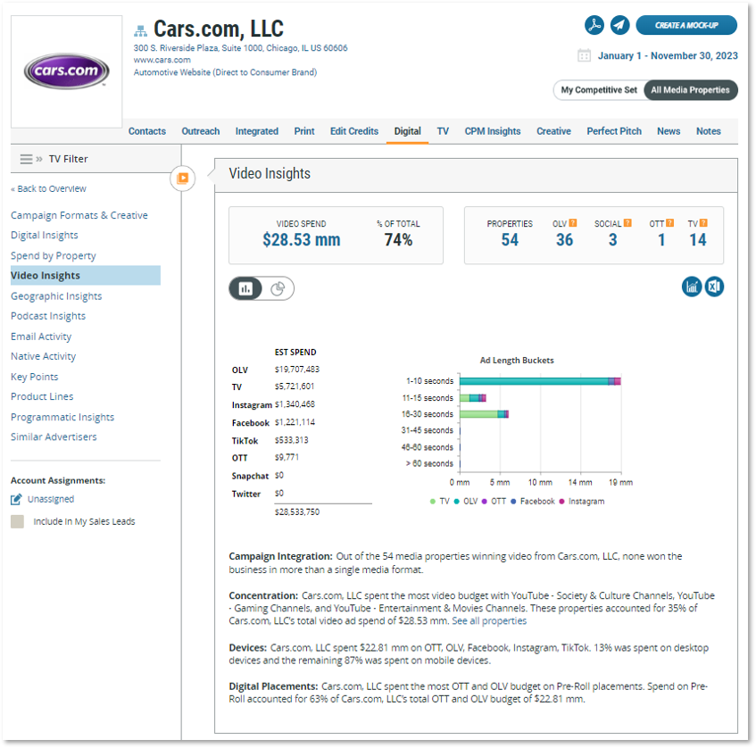
Task: Click the organization hierarchy icon beside Cars.com
Action: 140,31
